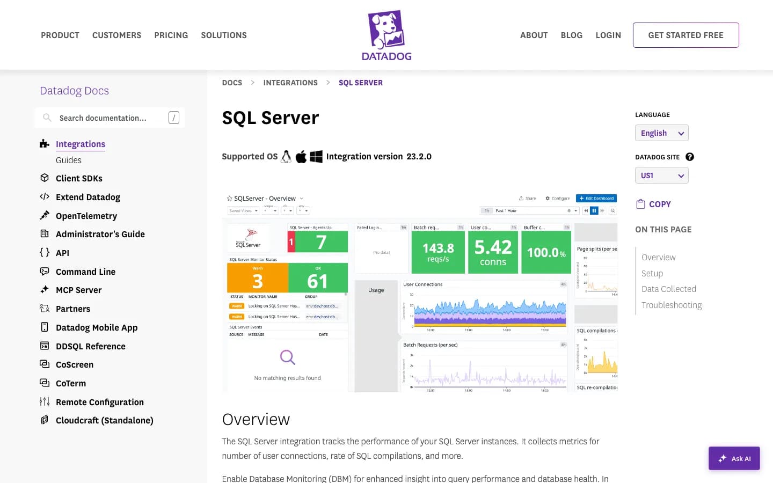Click the search magnifier icon
Viewport: 773px width, 483px height.
pos(47,118)
